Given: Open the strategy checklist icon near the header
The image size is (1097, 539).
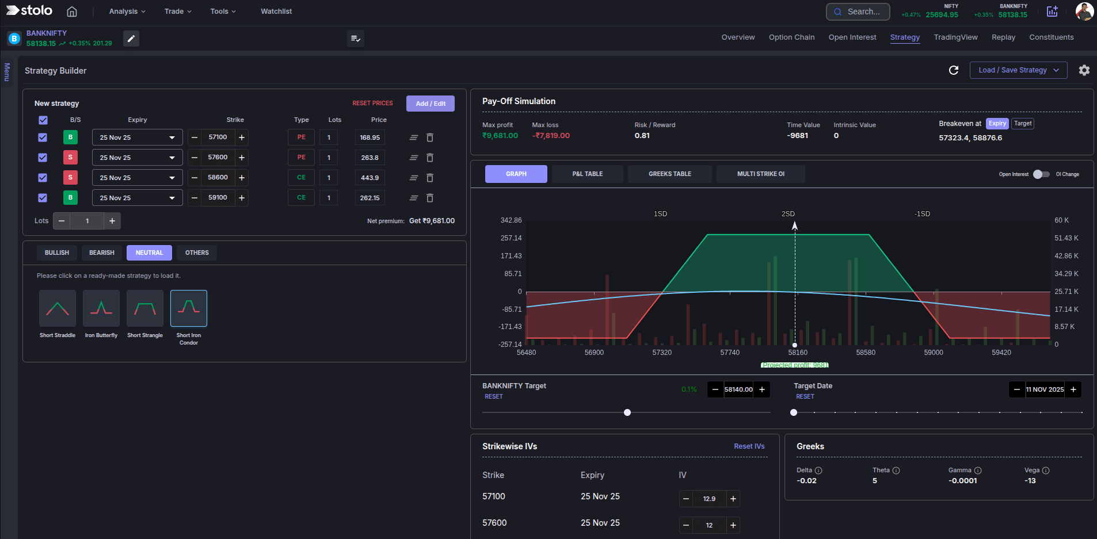Looking at the screenshot, I should (x=356, y=39).
